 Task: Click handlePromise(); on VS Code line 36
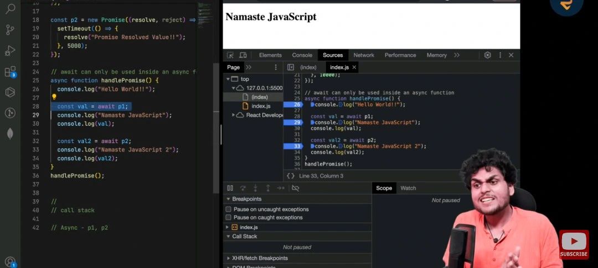pos(78,176)
